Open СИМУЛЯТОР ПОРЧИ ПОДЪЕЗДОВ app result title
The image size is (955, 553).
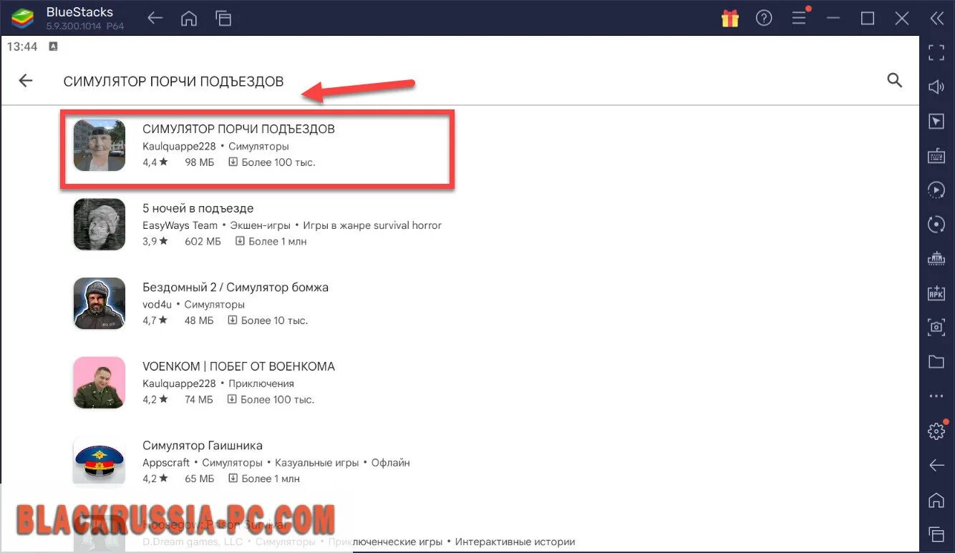tap(238, 129)
